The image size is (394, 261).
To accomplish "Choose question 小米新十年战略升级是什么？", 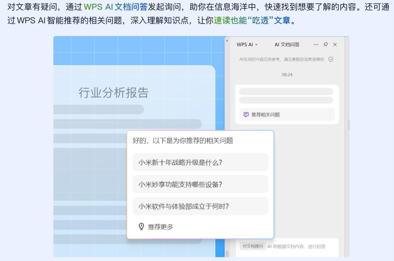I will point(200,162).
